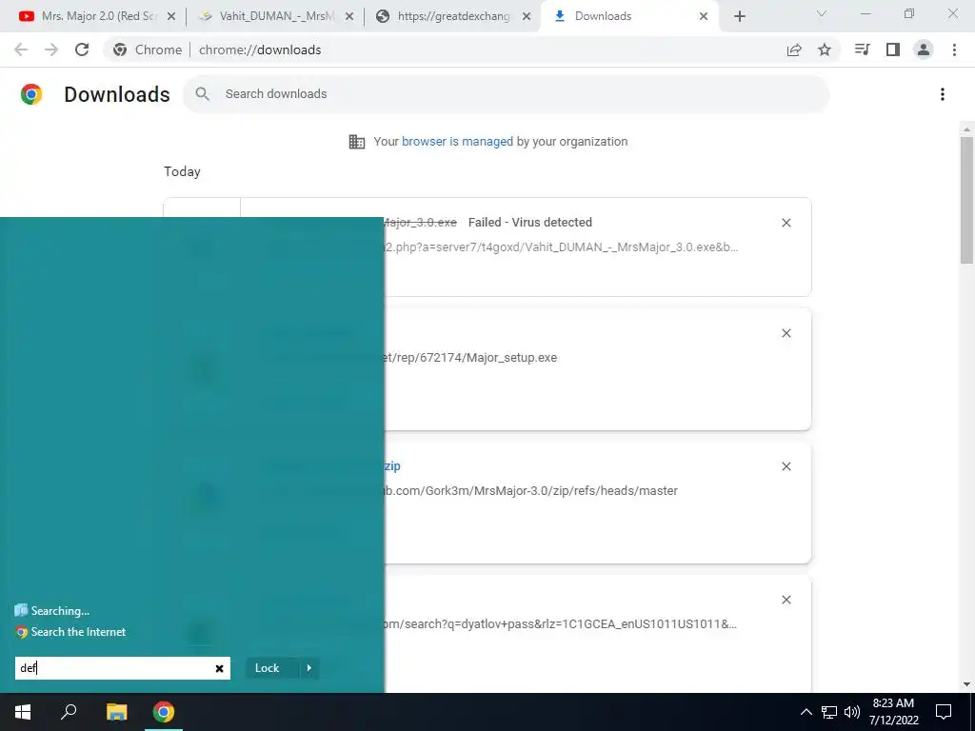Click the Failed - Virus detected text
The image size is (975, 731).
(x=529, y=223)
